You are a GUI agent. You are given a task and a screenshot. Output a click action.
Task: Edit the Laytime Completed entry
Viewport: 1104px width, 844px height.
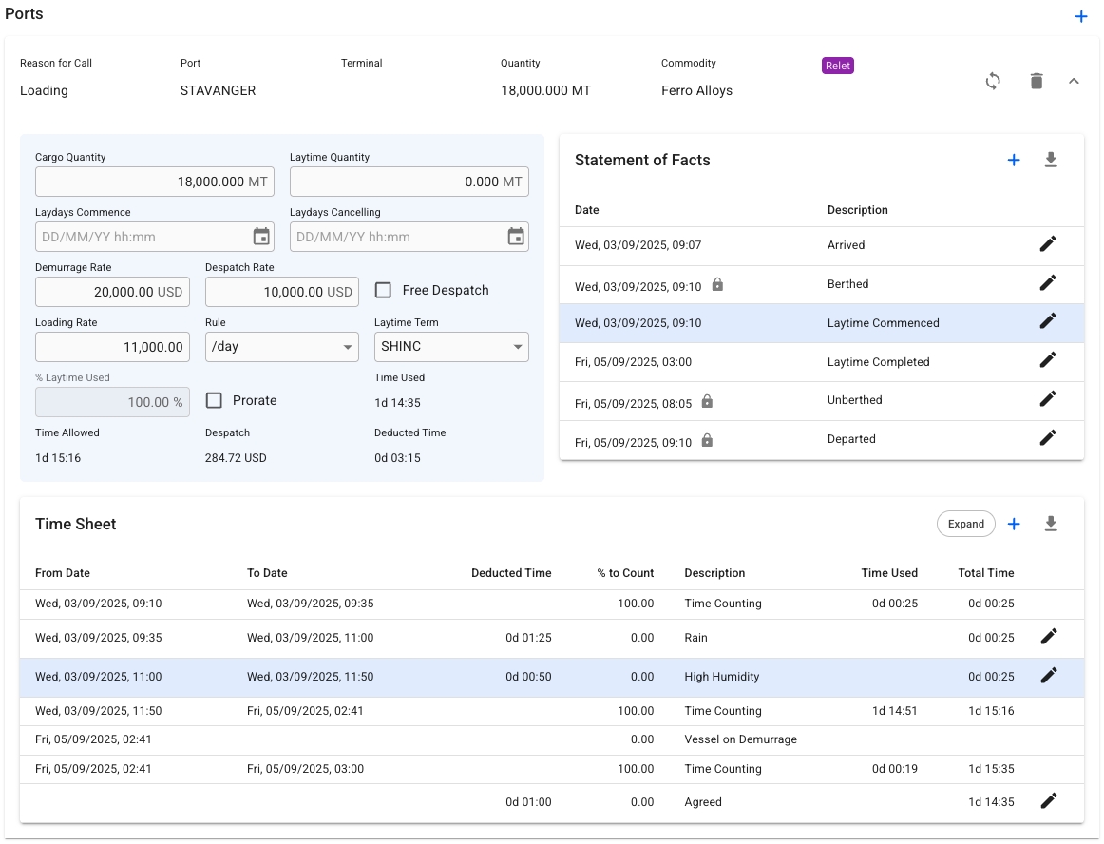tap(1047, 360)
